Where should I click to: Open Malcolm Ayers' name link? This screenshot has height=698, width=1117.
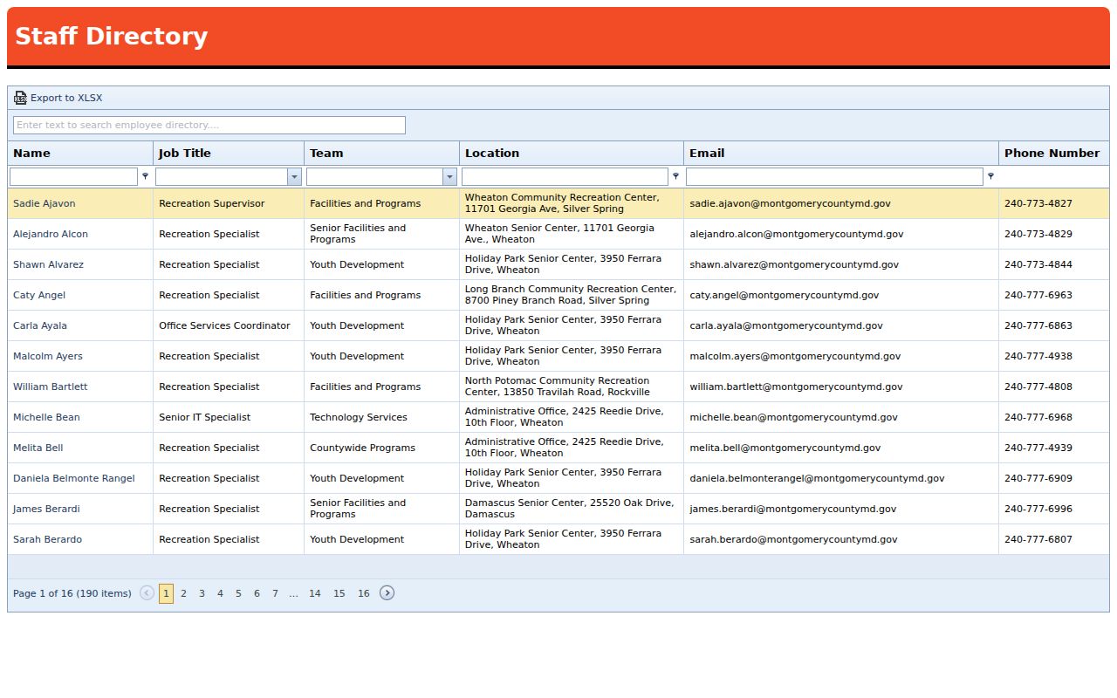(x=48, y=356)
